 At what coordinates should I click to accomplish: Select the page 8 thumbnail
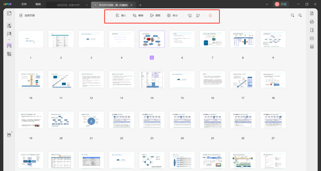point(243,39)
